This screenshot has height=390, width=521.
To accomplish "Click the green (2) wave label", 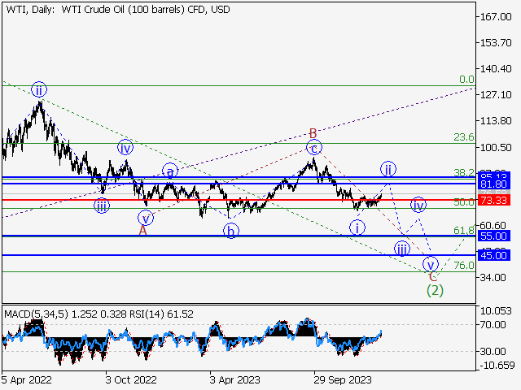I will [435, 291].
